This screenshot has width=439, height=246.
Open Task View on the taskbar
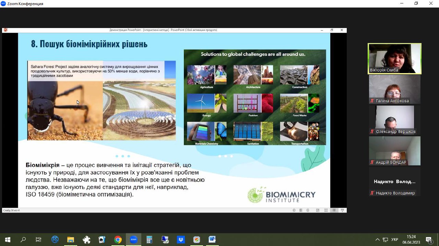point(39,240)
